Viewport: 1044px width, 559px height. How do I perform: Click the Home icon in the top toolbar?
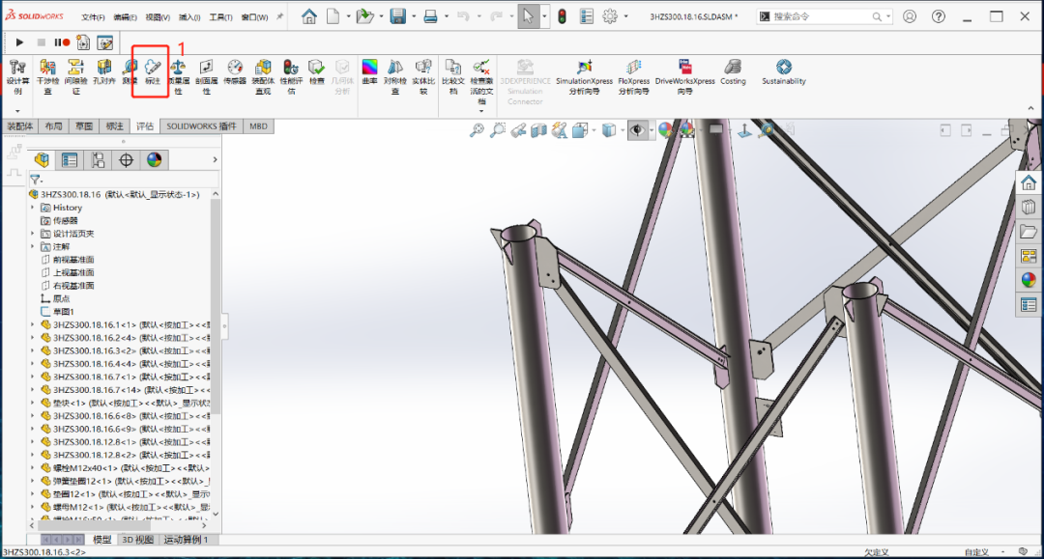pos(309,16)
